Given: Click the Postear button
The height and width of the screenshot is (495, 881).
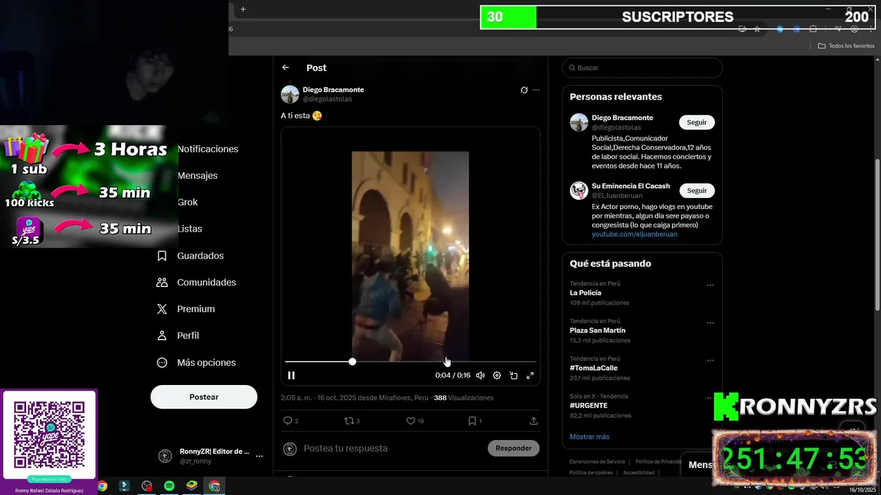Looking at the screenshot, I should (x=204, y=397).
